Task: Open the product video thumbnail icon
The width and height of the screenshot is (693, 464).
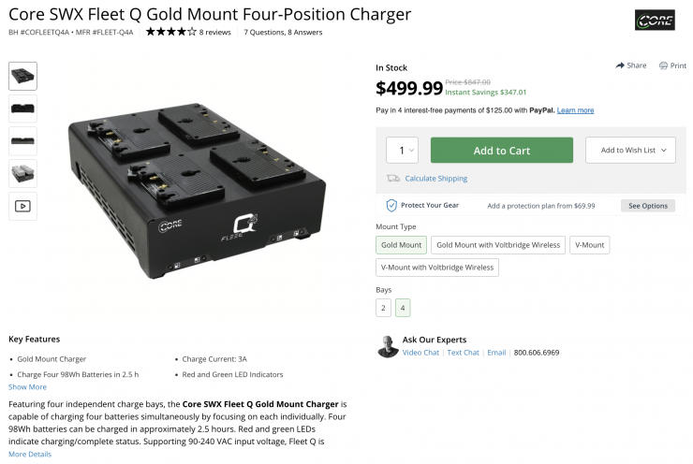Action: click(22, 206)
